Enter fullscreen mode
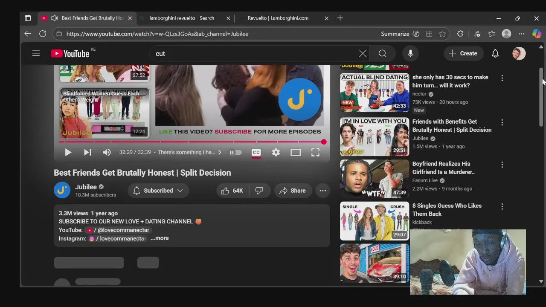This screenshot has width=546, height=307. (x=315, y=152)
